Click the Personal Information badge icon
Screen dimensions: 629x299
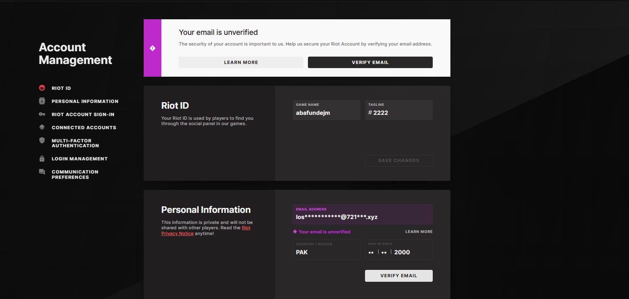pos(42,101)
